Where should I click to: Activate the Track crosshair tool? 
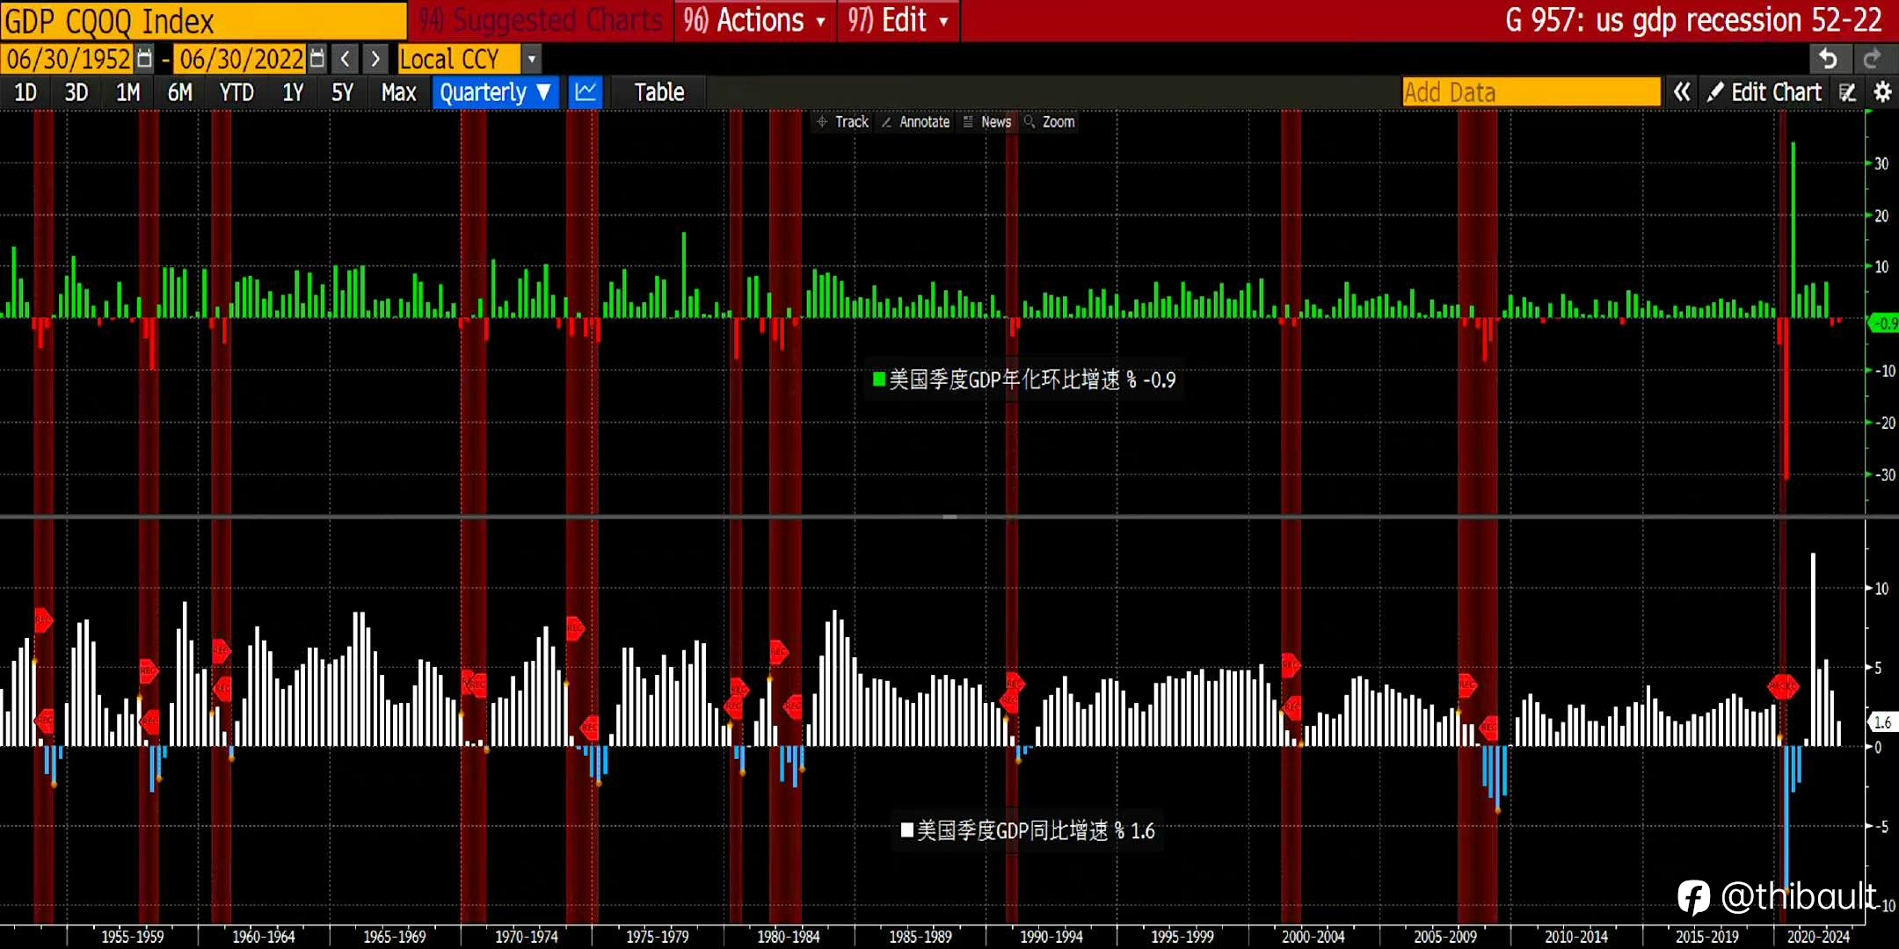click(x=842, y=121)
